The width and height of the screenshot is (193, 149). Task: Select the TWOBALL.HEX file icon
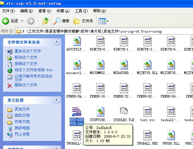148,136
